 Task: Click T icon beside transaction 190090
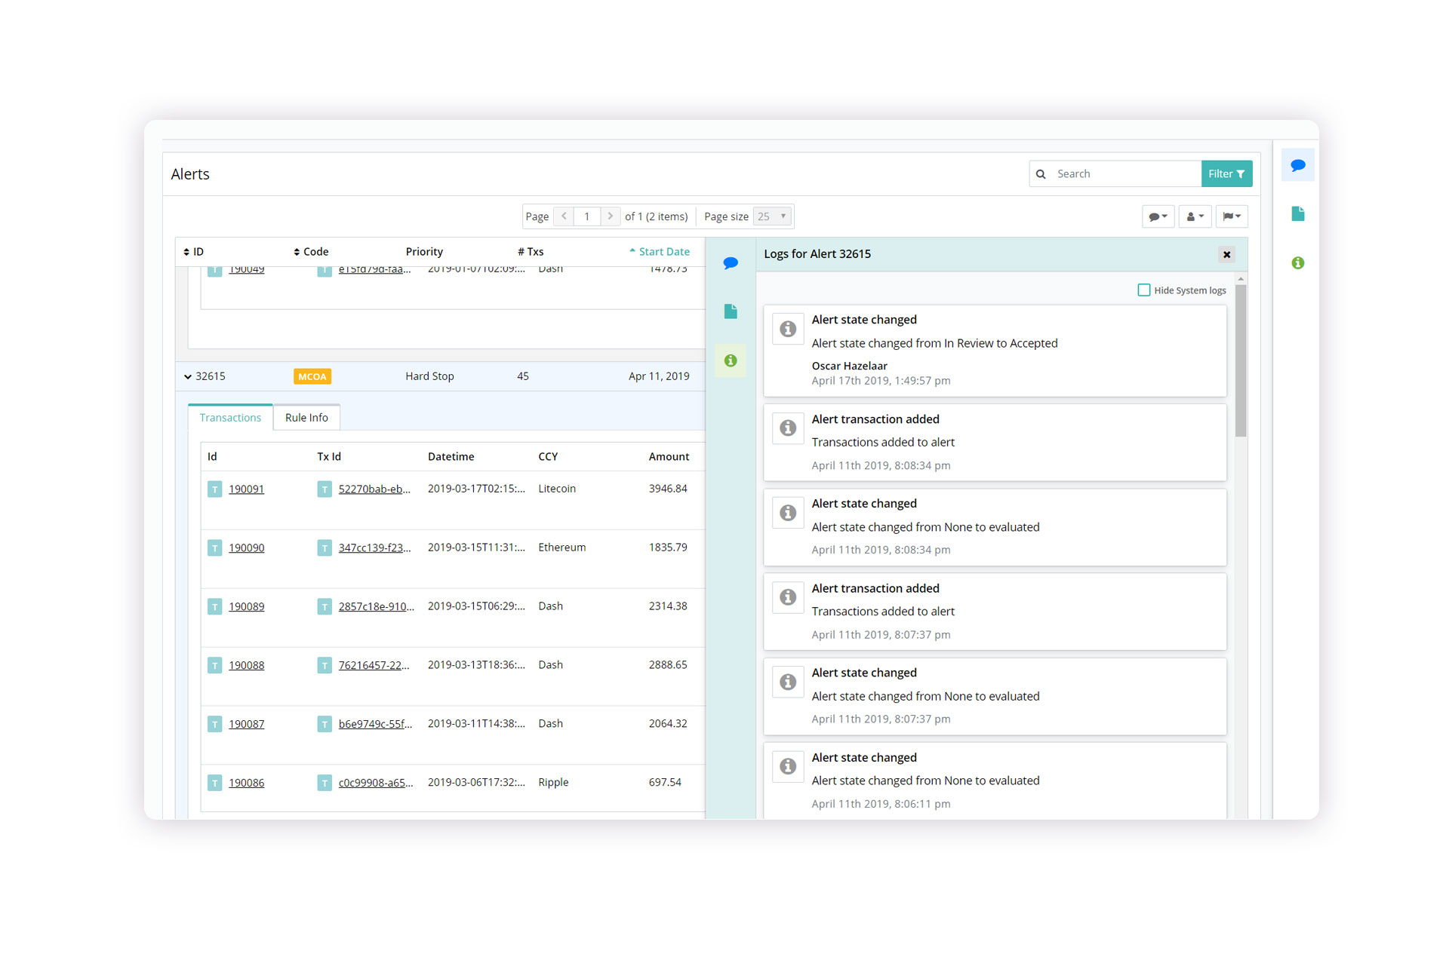pos(214,548)
